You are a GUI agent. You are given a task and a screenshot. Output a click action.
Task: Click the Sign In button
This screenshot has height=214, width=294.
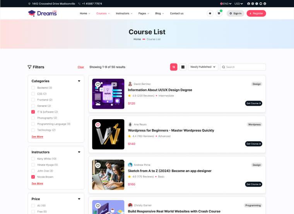(235, 13)
